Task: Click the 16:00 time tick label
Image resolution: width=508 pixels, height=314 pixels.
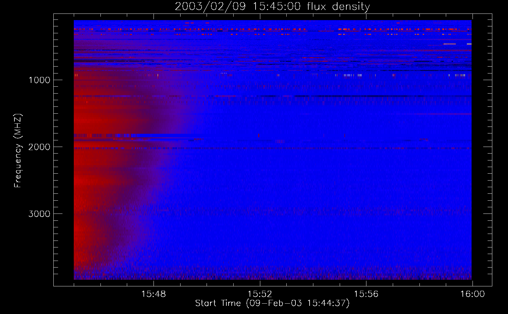Action: click(473, 294)
